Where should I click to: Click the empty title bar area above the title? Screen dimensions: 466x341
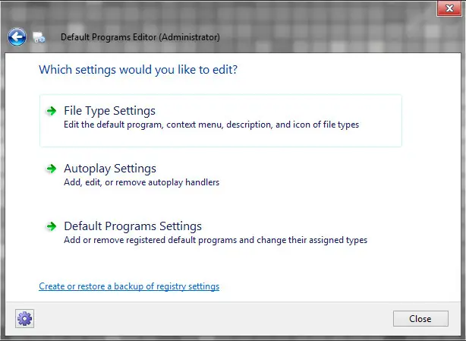228,11
